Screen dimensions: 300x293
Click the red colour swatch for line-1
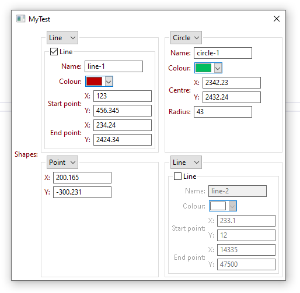[94, 81]
